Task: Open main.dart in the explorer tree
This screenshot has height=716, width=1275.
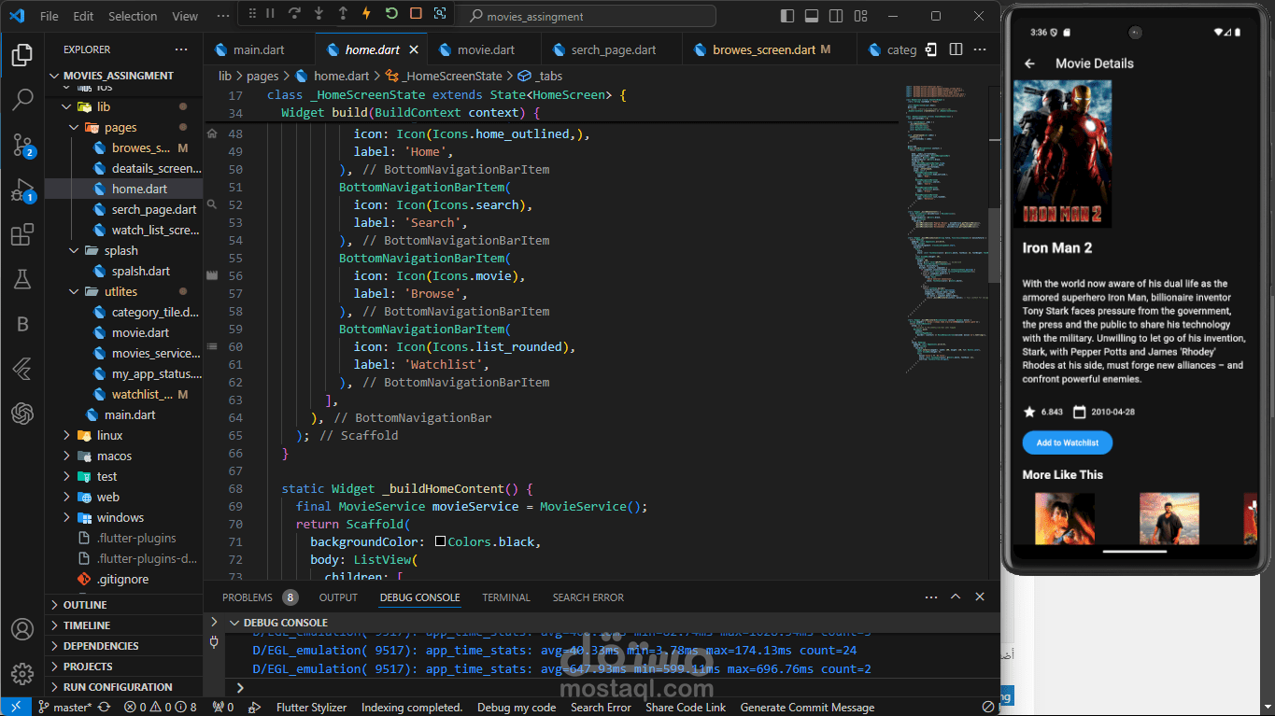Action: click(x=130, y=414)
